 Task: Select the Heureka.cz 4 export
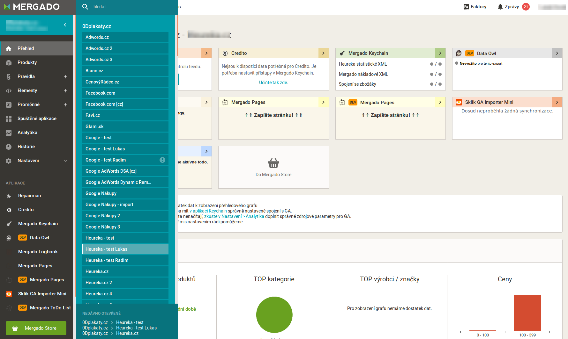pyautogui.click(x=125, y=294)
